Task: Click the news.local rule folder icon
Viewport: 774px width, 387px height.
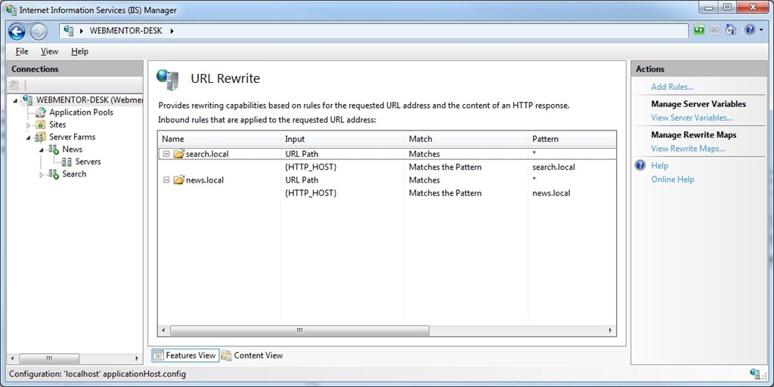Action: click(x=178, y=180)
